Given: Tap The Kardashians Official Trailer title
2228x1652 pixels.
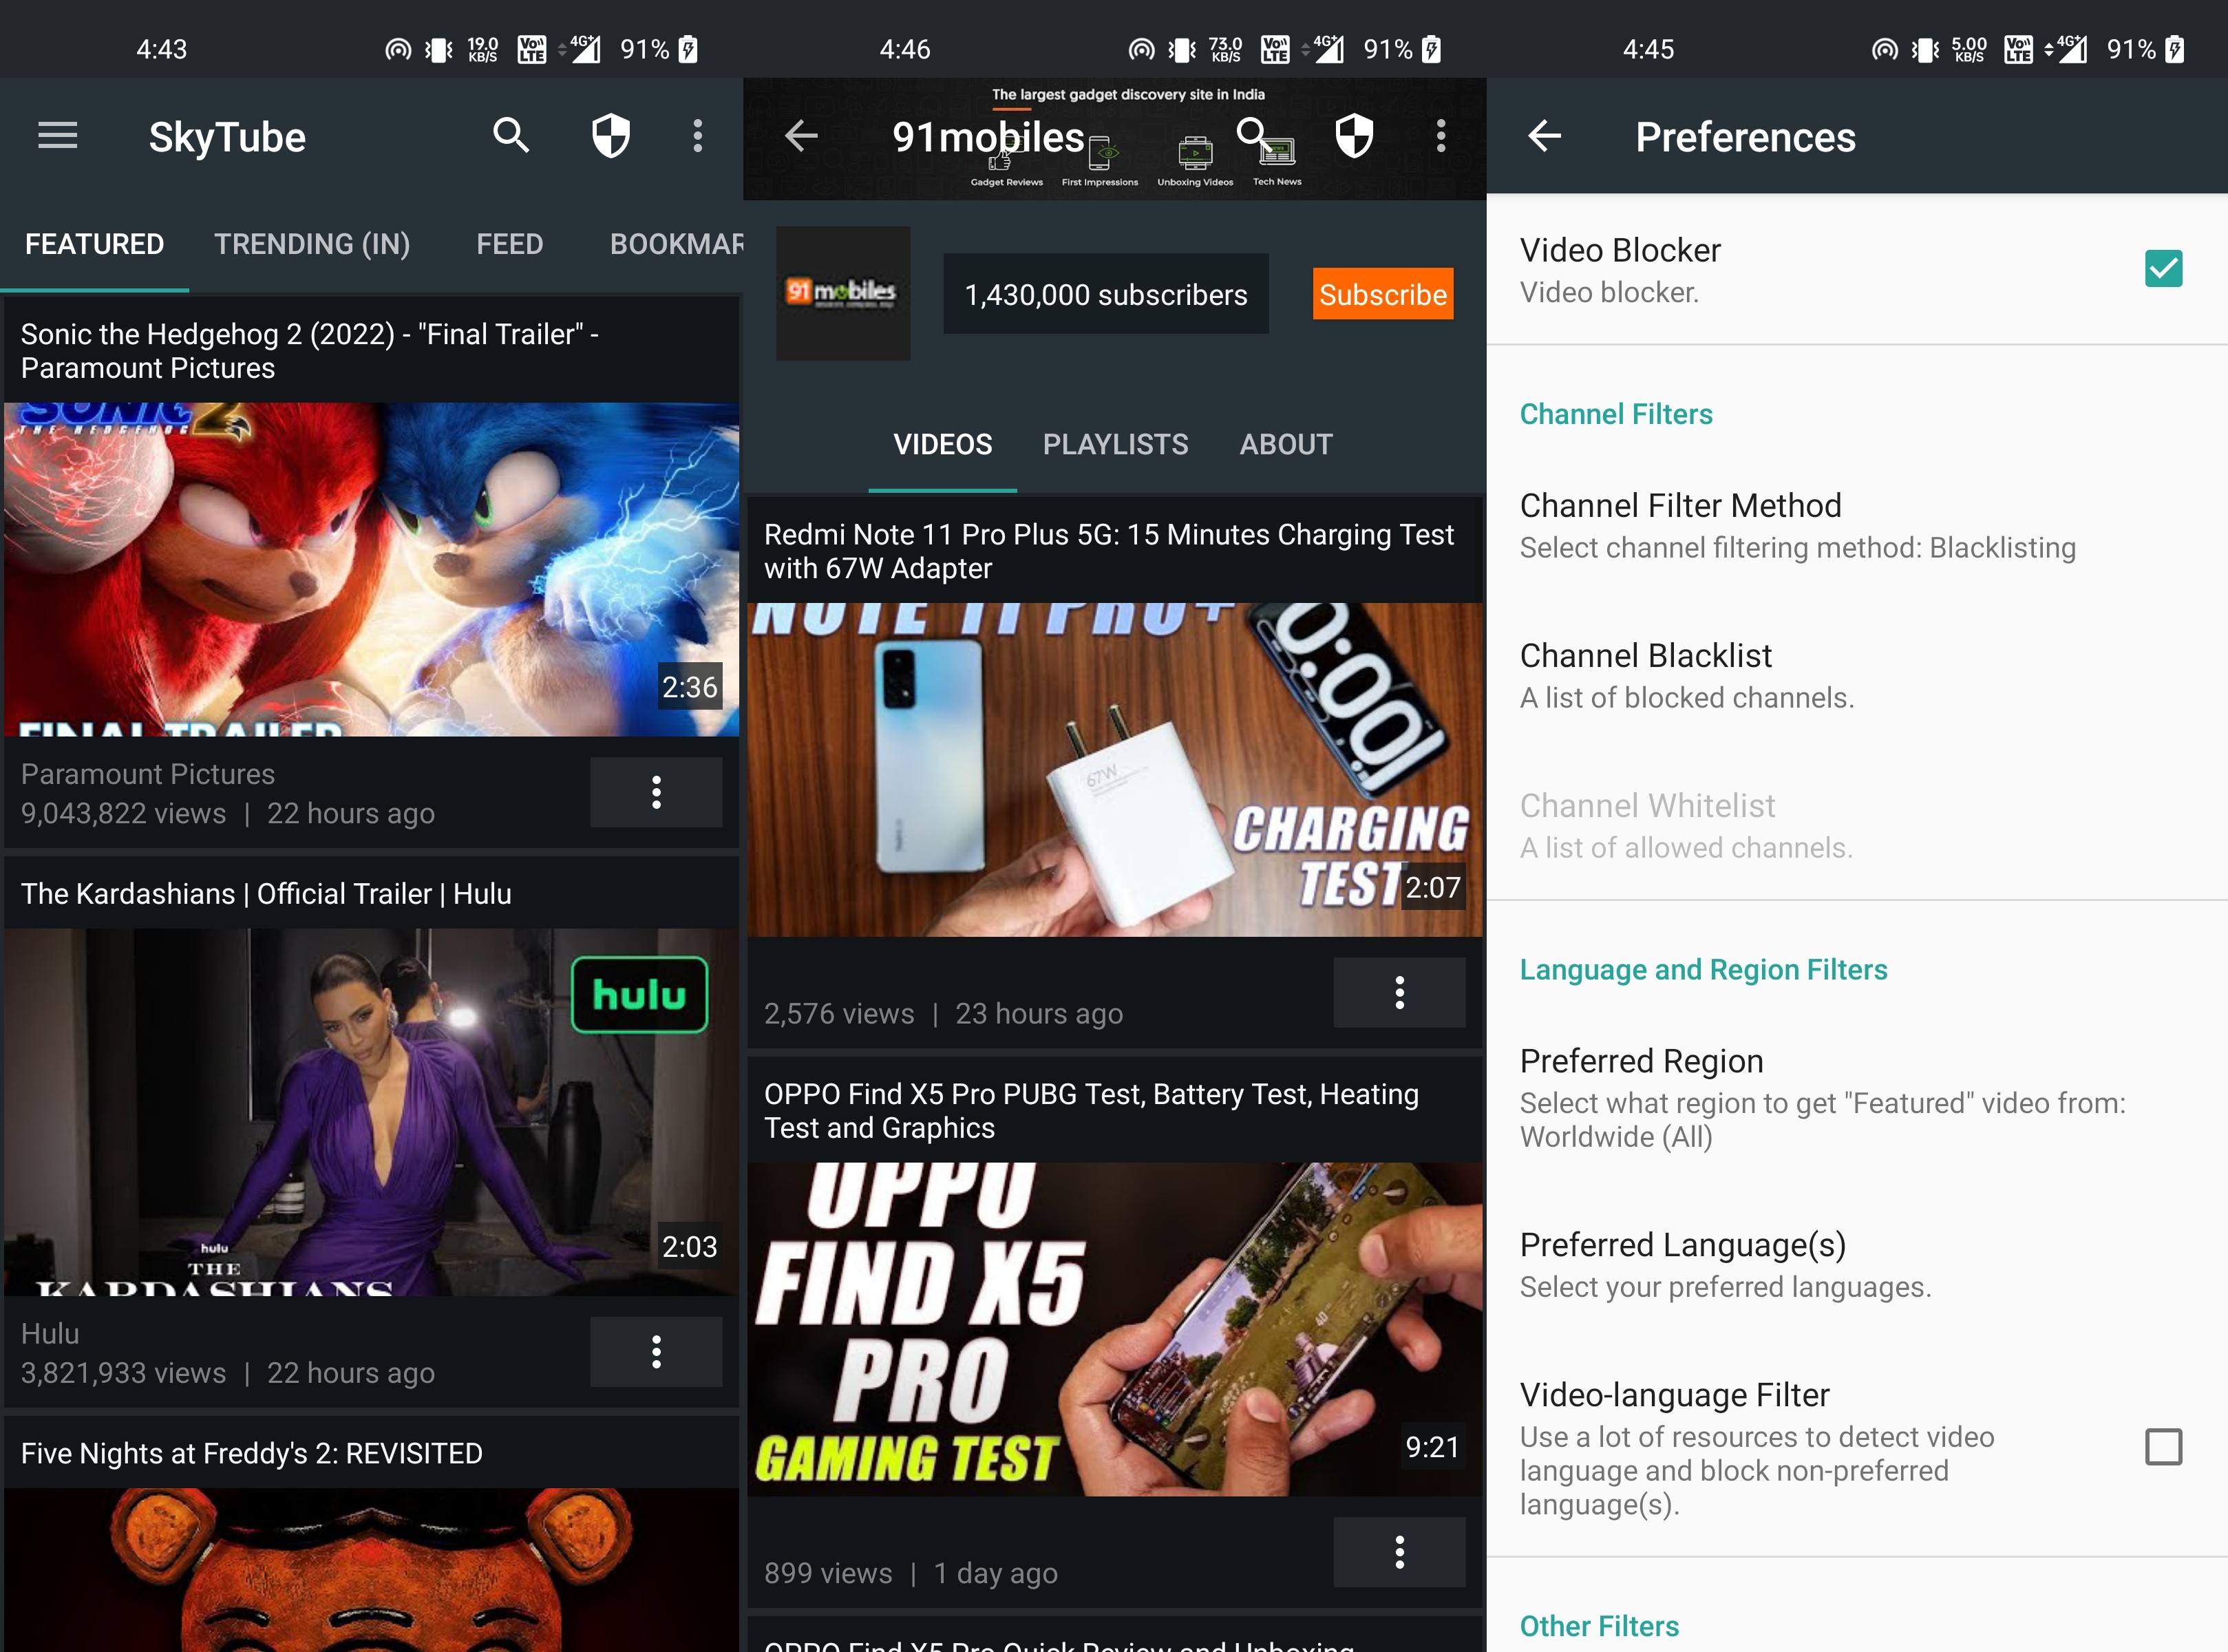Looking at the screenshot, I should pos(266,893).
